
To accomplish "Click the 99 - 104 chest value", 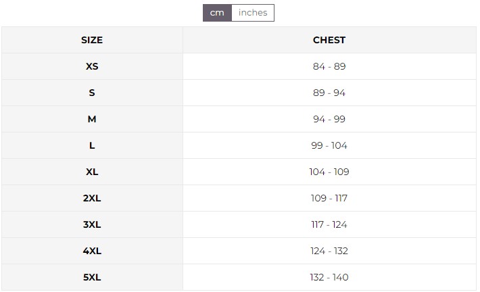I will click(329, 145).
